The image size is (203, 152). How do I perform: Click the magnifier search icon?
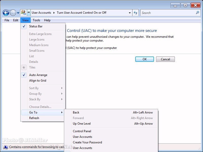point(197,12)
